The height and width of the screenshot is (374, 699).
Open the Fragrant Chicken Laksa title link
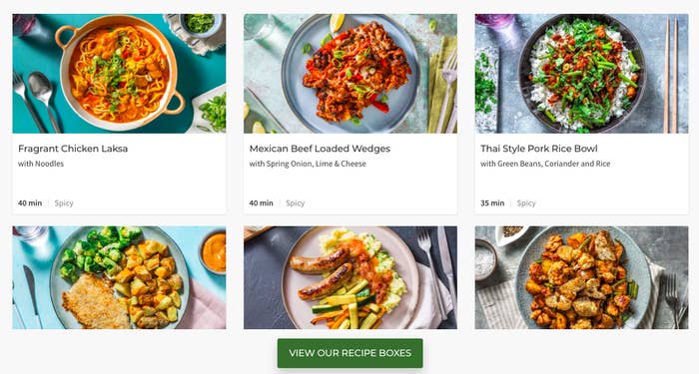pos(73,149)
